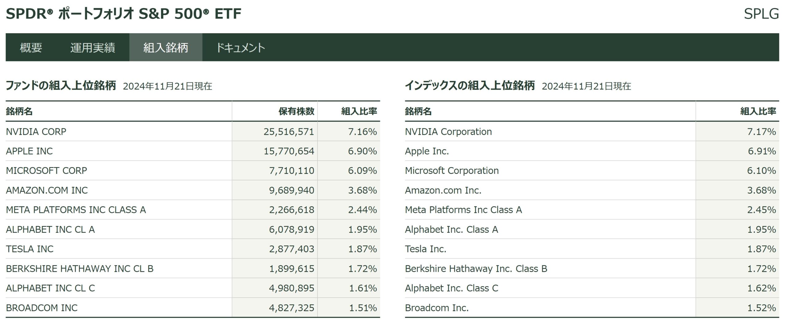787x328 pixels.
Task: Select BERKSHIRE HATHAWAY INC CL B row
Action: pyautogui.click(x=79, y=269)
